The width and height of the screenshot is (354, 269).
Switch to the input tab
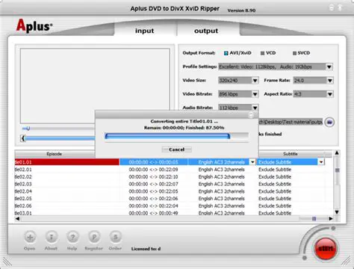point(145,31)
